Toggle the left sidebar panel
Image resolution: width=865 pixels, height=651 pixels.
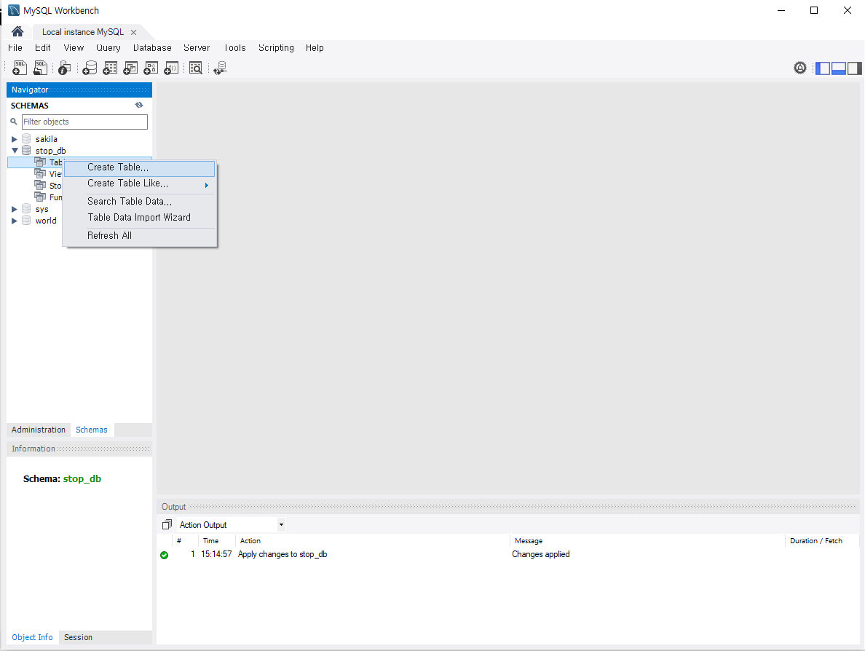823,68
